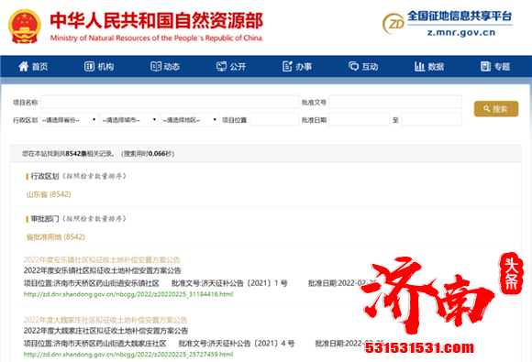This screenshot has height=362, width=532.
Task: Click the 数据 bar chart icon
Action: tap(419, 66)
